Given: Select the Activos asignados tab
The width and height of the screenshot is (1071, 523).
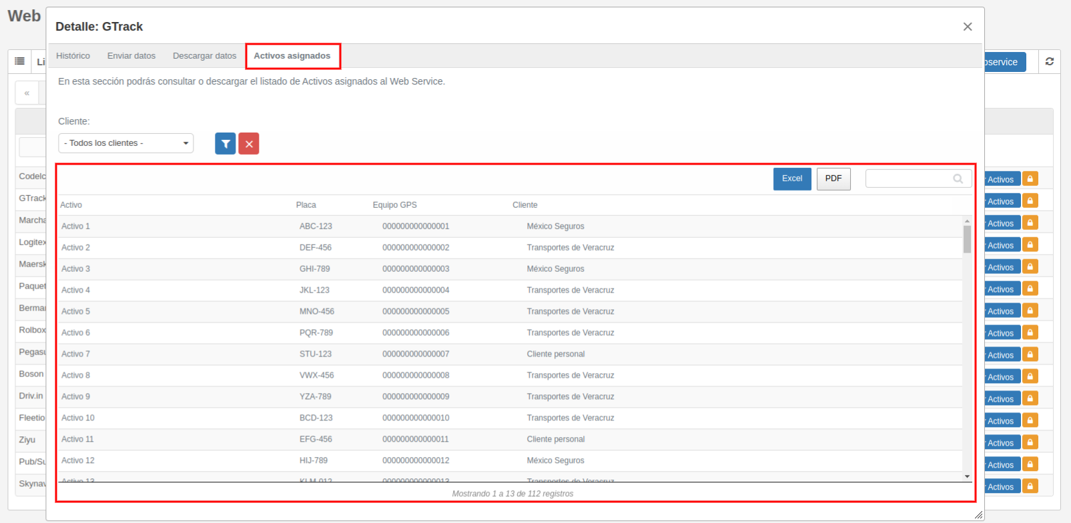Looking at the screenshot, I should 292,56.
